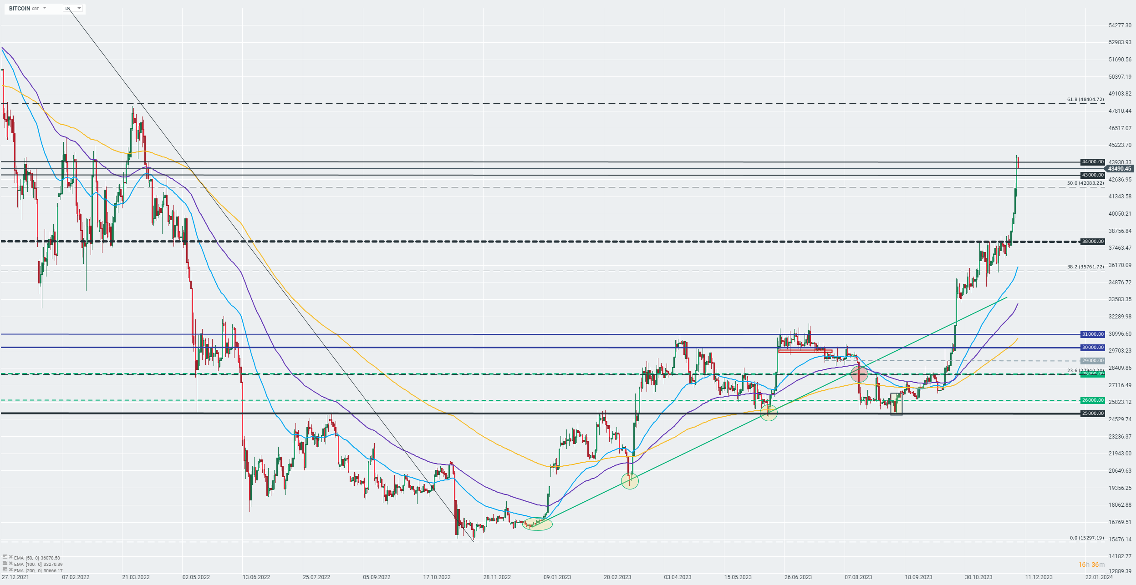Remove the EMA 100 indicator

(10, 563)
